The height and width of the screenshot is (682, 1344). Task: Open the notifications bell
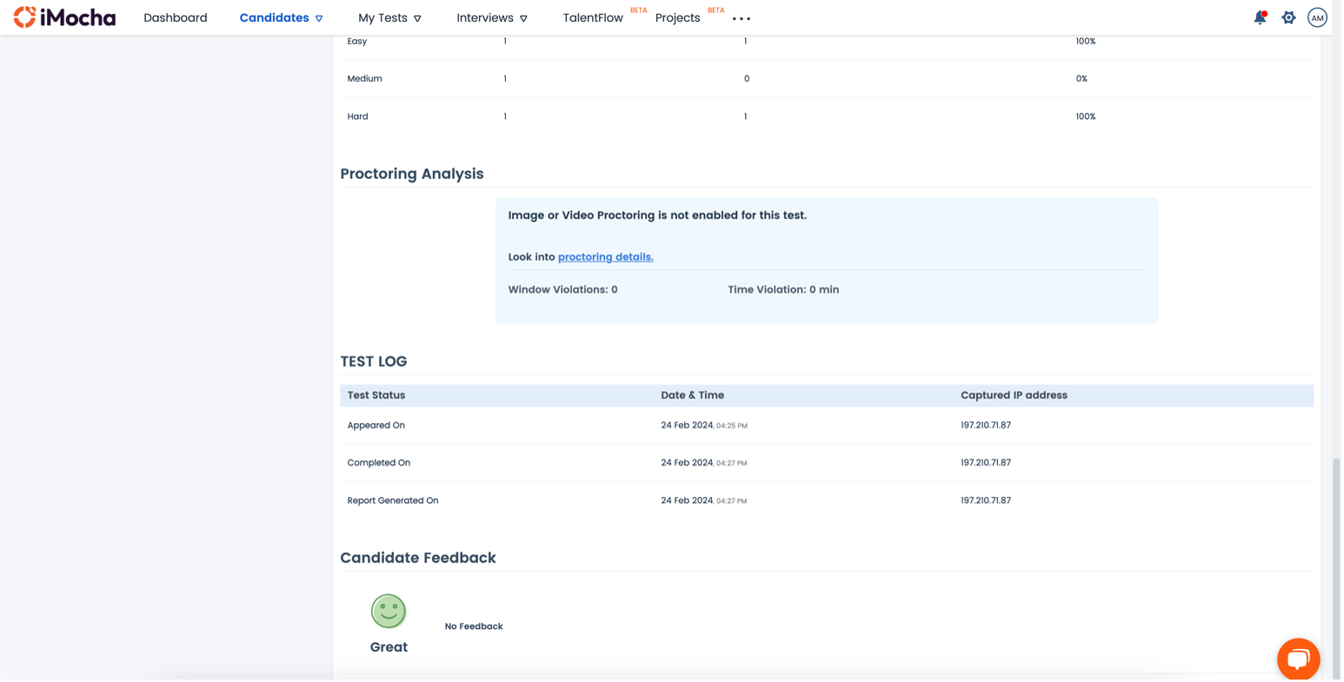coord(1260,17)
